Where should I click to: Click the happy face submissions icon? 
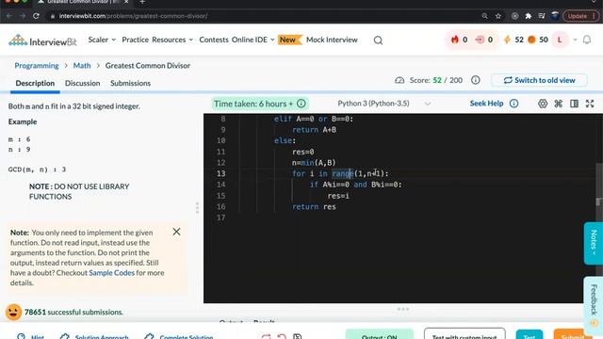click(x=13, y=312)
